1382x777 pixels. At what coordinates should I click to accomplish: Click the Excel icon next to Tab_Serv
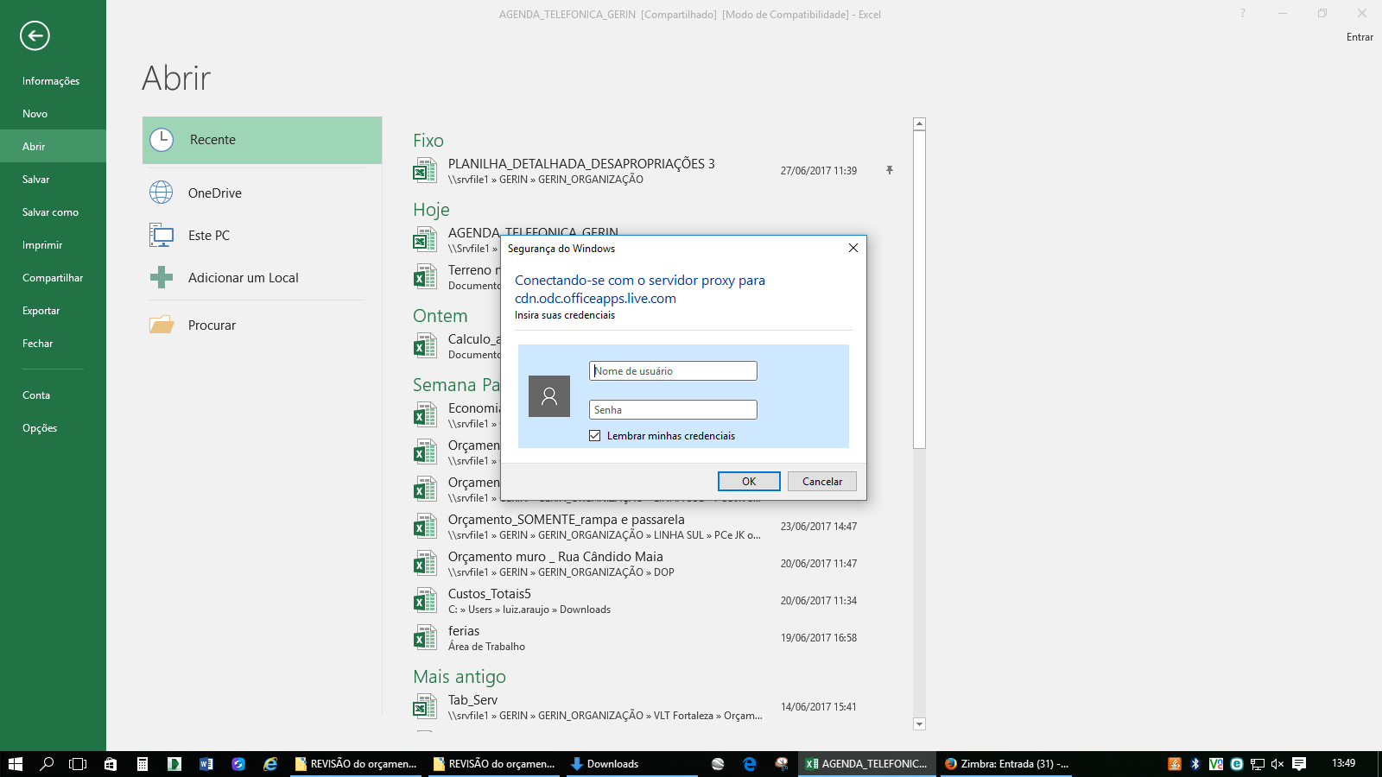tap(424, 707)
